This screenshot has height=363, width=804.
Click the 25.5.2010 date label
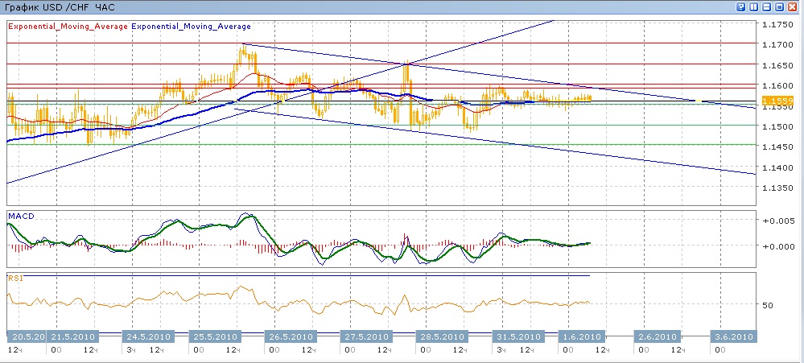point(215,336)
